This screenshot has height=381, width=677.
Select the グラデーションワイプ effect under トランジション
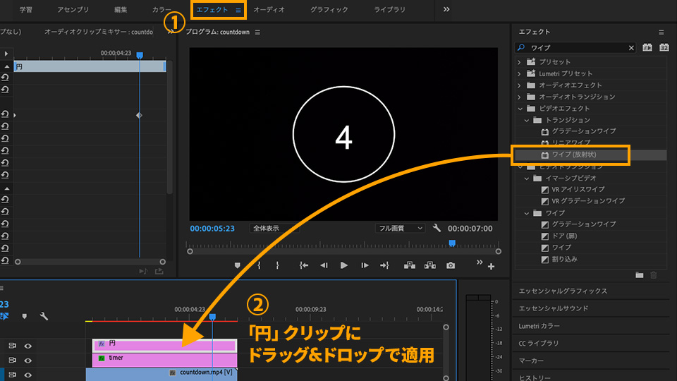[584, 131]
